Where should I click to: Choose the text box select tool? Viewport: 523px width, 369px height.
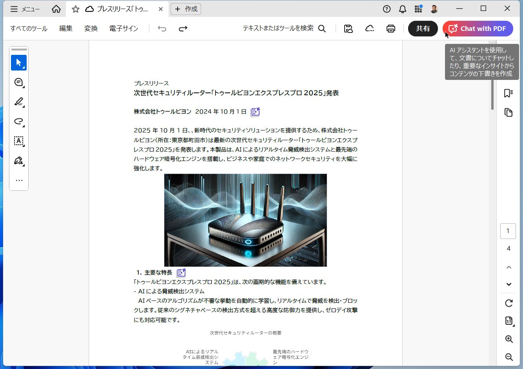(x=19, y=141)
